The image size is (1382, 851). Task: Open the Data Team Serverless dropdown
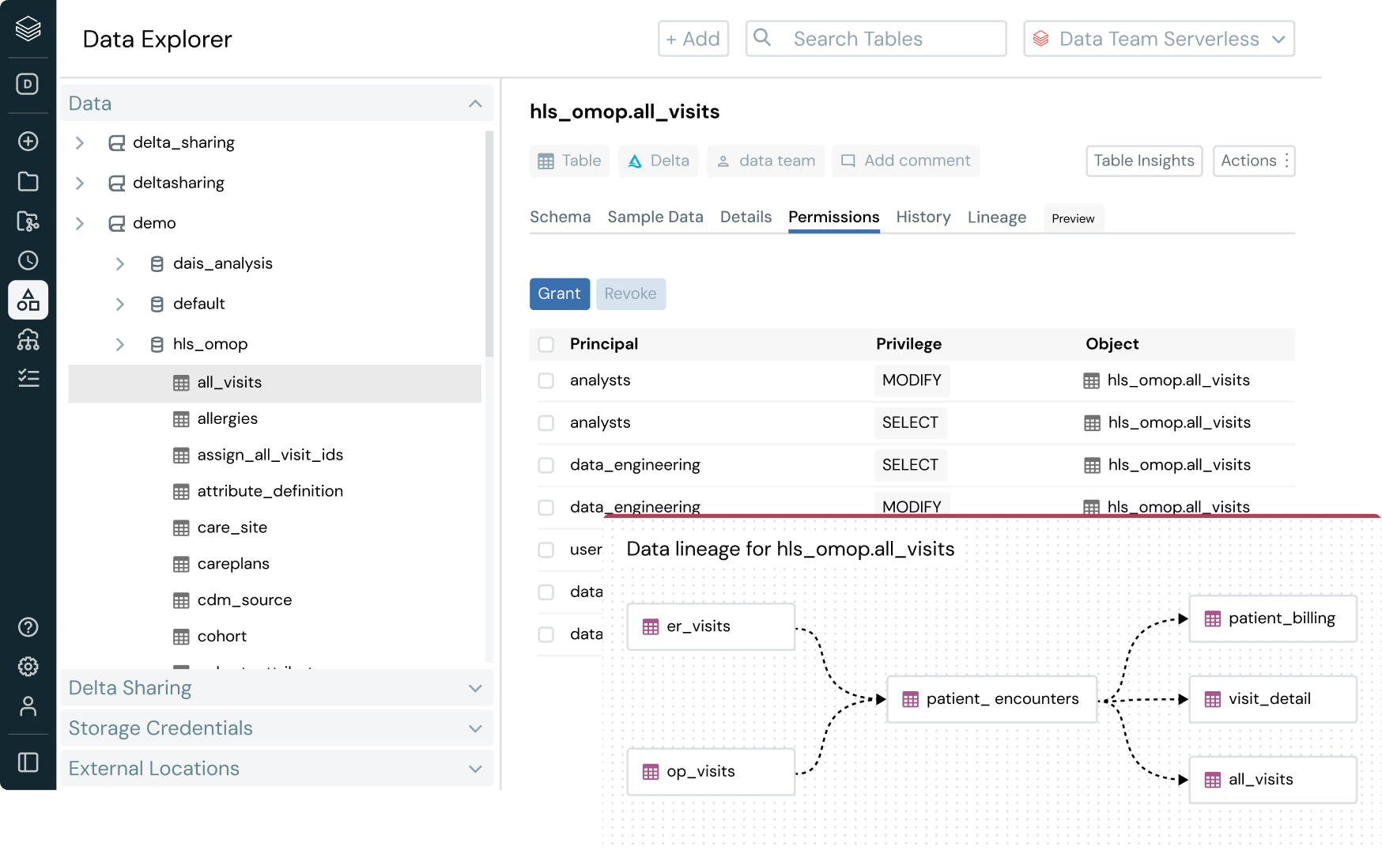click(1158, 39)
